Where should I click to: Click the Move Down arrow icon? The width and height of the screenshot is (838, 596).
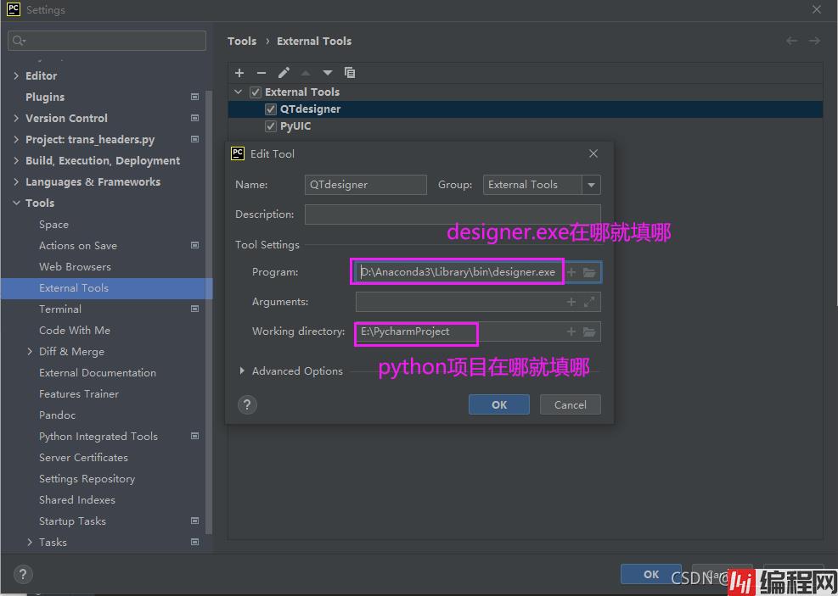328,73
